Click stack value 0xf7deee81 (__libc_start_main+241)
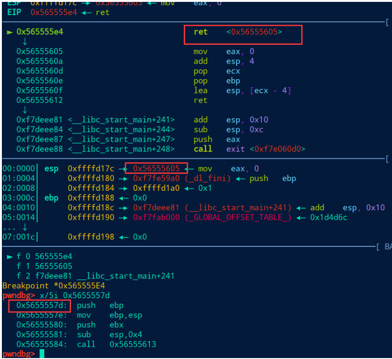The image size is (392, 359). 212,208
